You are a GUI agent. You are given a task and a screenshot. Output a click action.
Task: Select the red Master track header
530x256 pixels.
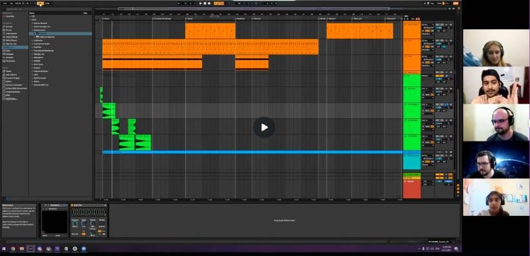pyautogui.click(x=412, y=189)
